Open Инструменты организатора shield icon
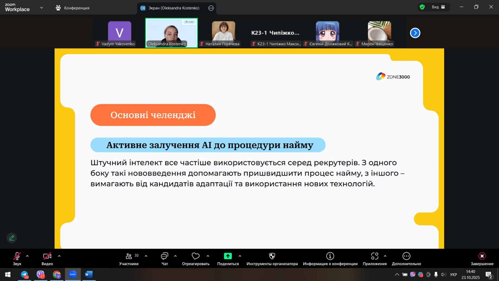Viewport: 499px width, 281px height. tap(272, 256)
